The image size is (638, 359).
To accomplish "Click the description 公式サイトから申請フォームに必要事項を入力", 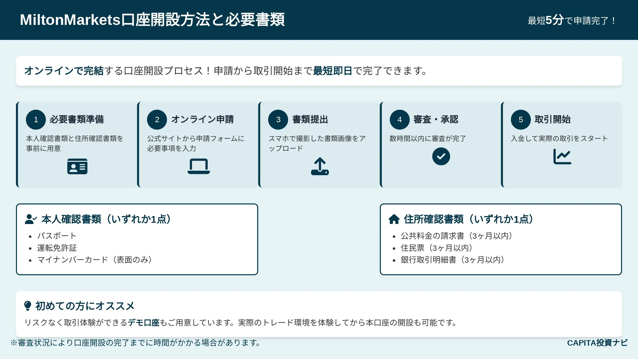I will click(196, 143).
